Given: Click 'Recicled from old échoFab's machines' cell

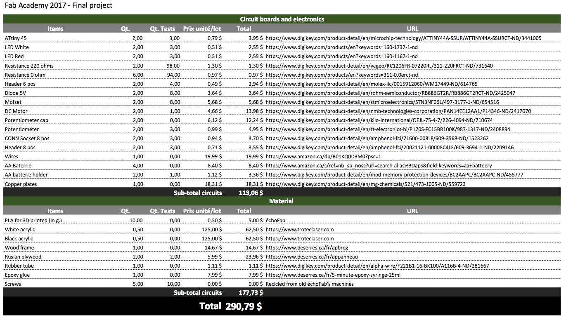Looking at the screenshot, I should coord(310,284).
